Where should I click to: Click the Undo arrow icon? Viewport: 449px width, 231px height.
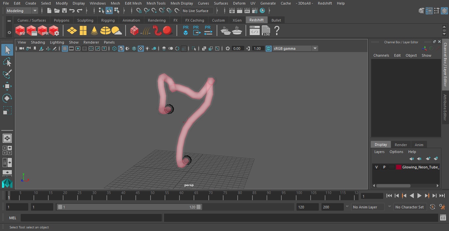pos(72,11)
